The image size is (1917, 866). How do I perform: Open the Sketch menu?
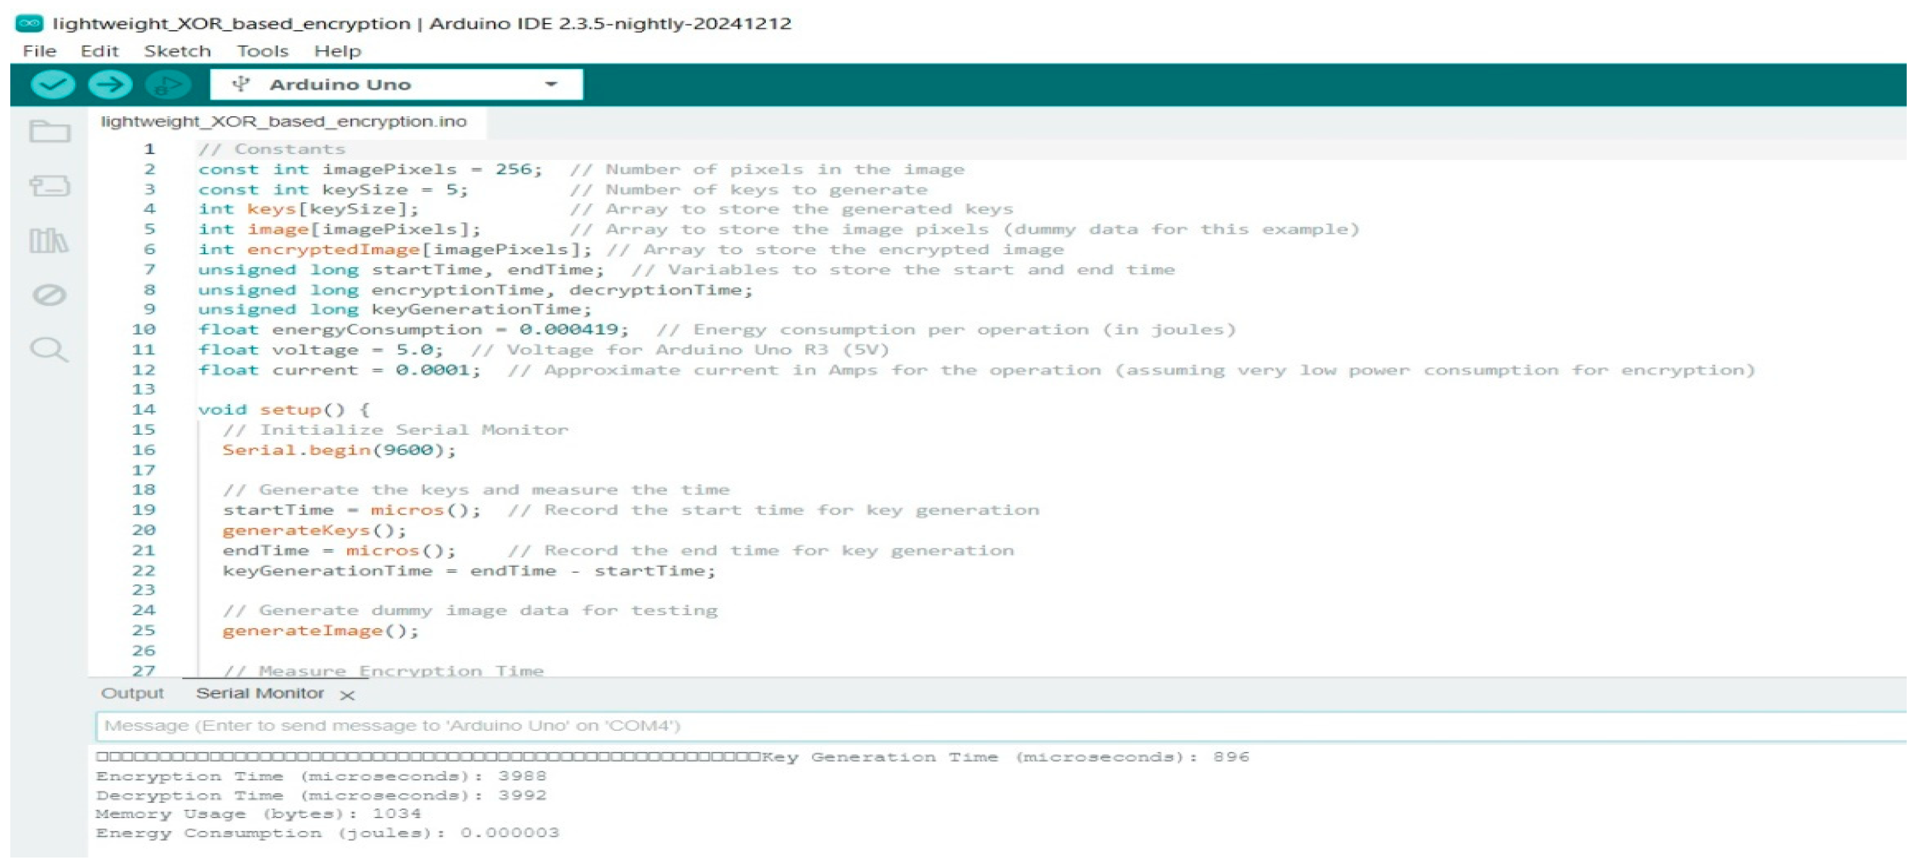pos(177,51)
